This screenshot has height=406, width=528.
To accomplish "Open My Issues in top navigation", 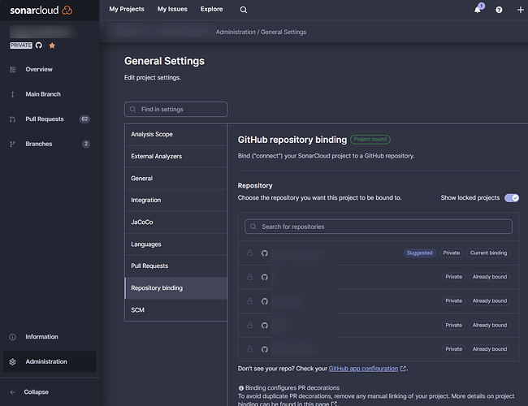I will pos(172,9).
